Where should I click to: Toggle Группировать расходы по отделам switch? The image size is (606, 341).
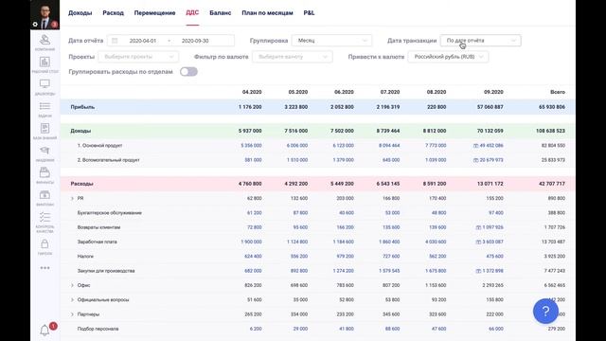[x=188, y=72]
